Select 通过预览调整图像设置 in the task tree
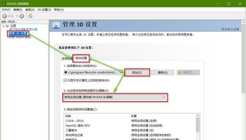Image resolution: width=246 pixels, height=140 pixels. 23,29
